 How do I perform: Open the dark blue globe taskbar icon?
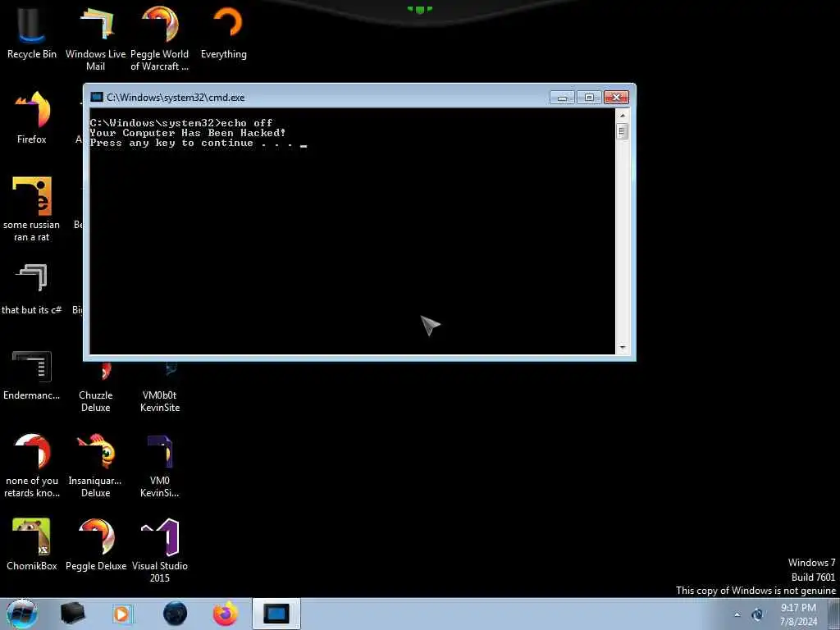tap(176, 614)
